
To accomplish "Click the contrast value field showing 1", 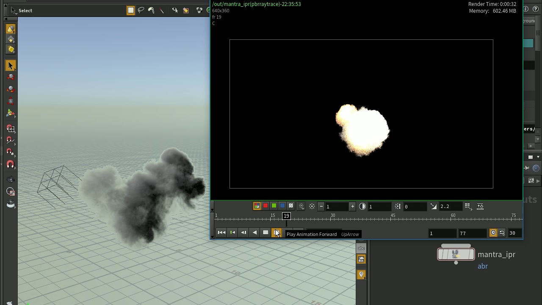I will 379,207.
